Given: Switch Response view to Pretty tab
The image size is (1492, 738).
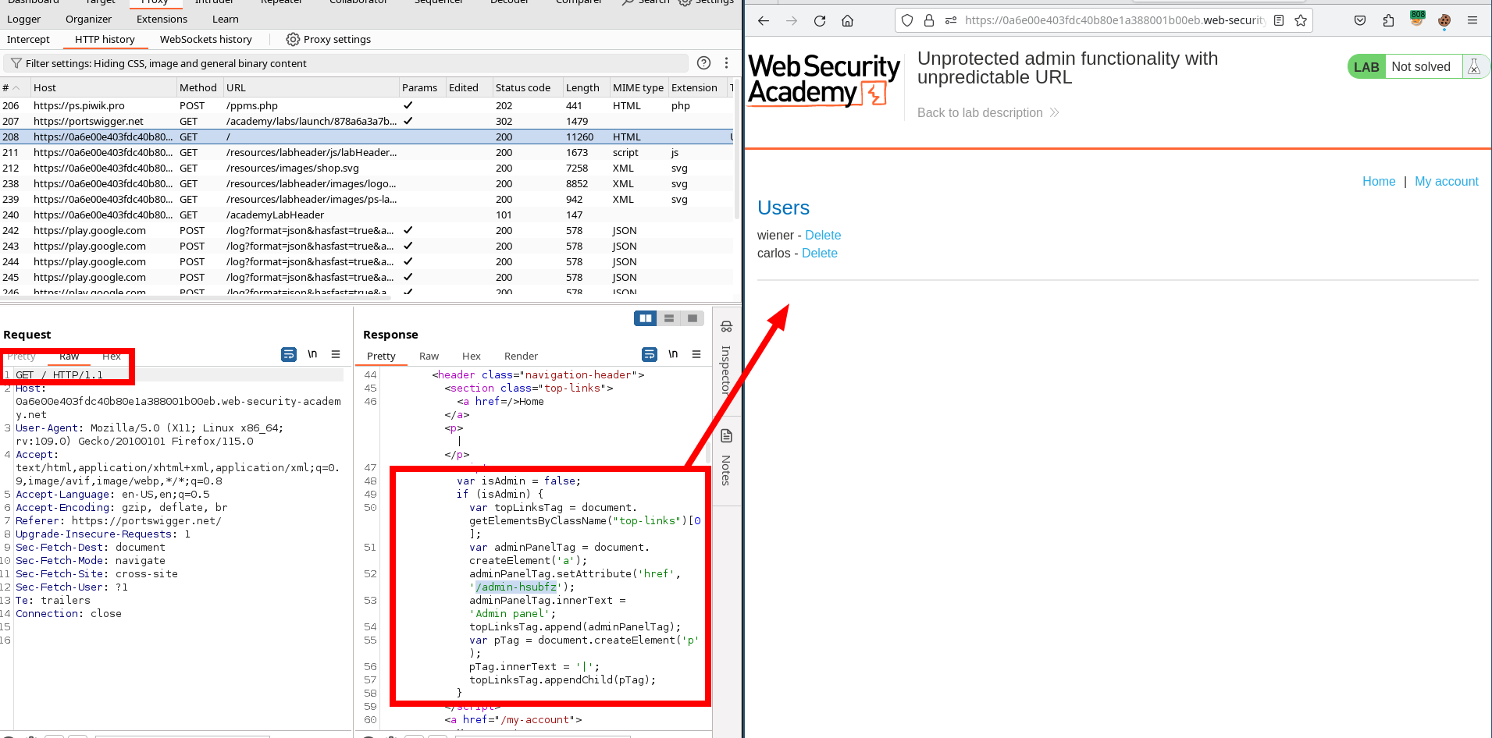Looking at the screenshot, I should point(381,356).
